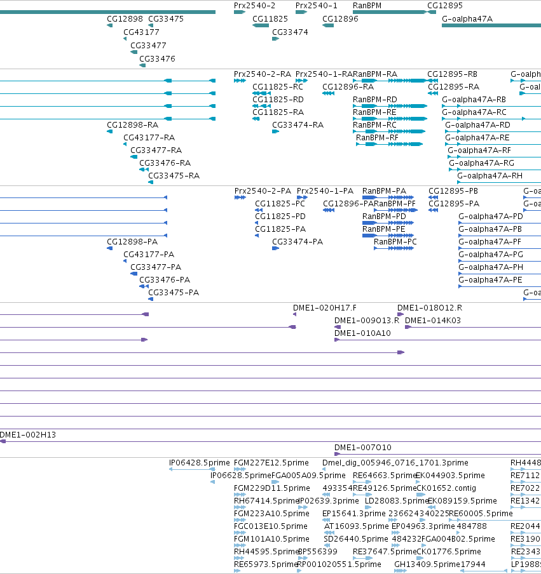Image resolution: width=541 pixels, height=574 pixels.
Task: Select protein CG11825-PC
Action: coord(280,204)
